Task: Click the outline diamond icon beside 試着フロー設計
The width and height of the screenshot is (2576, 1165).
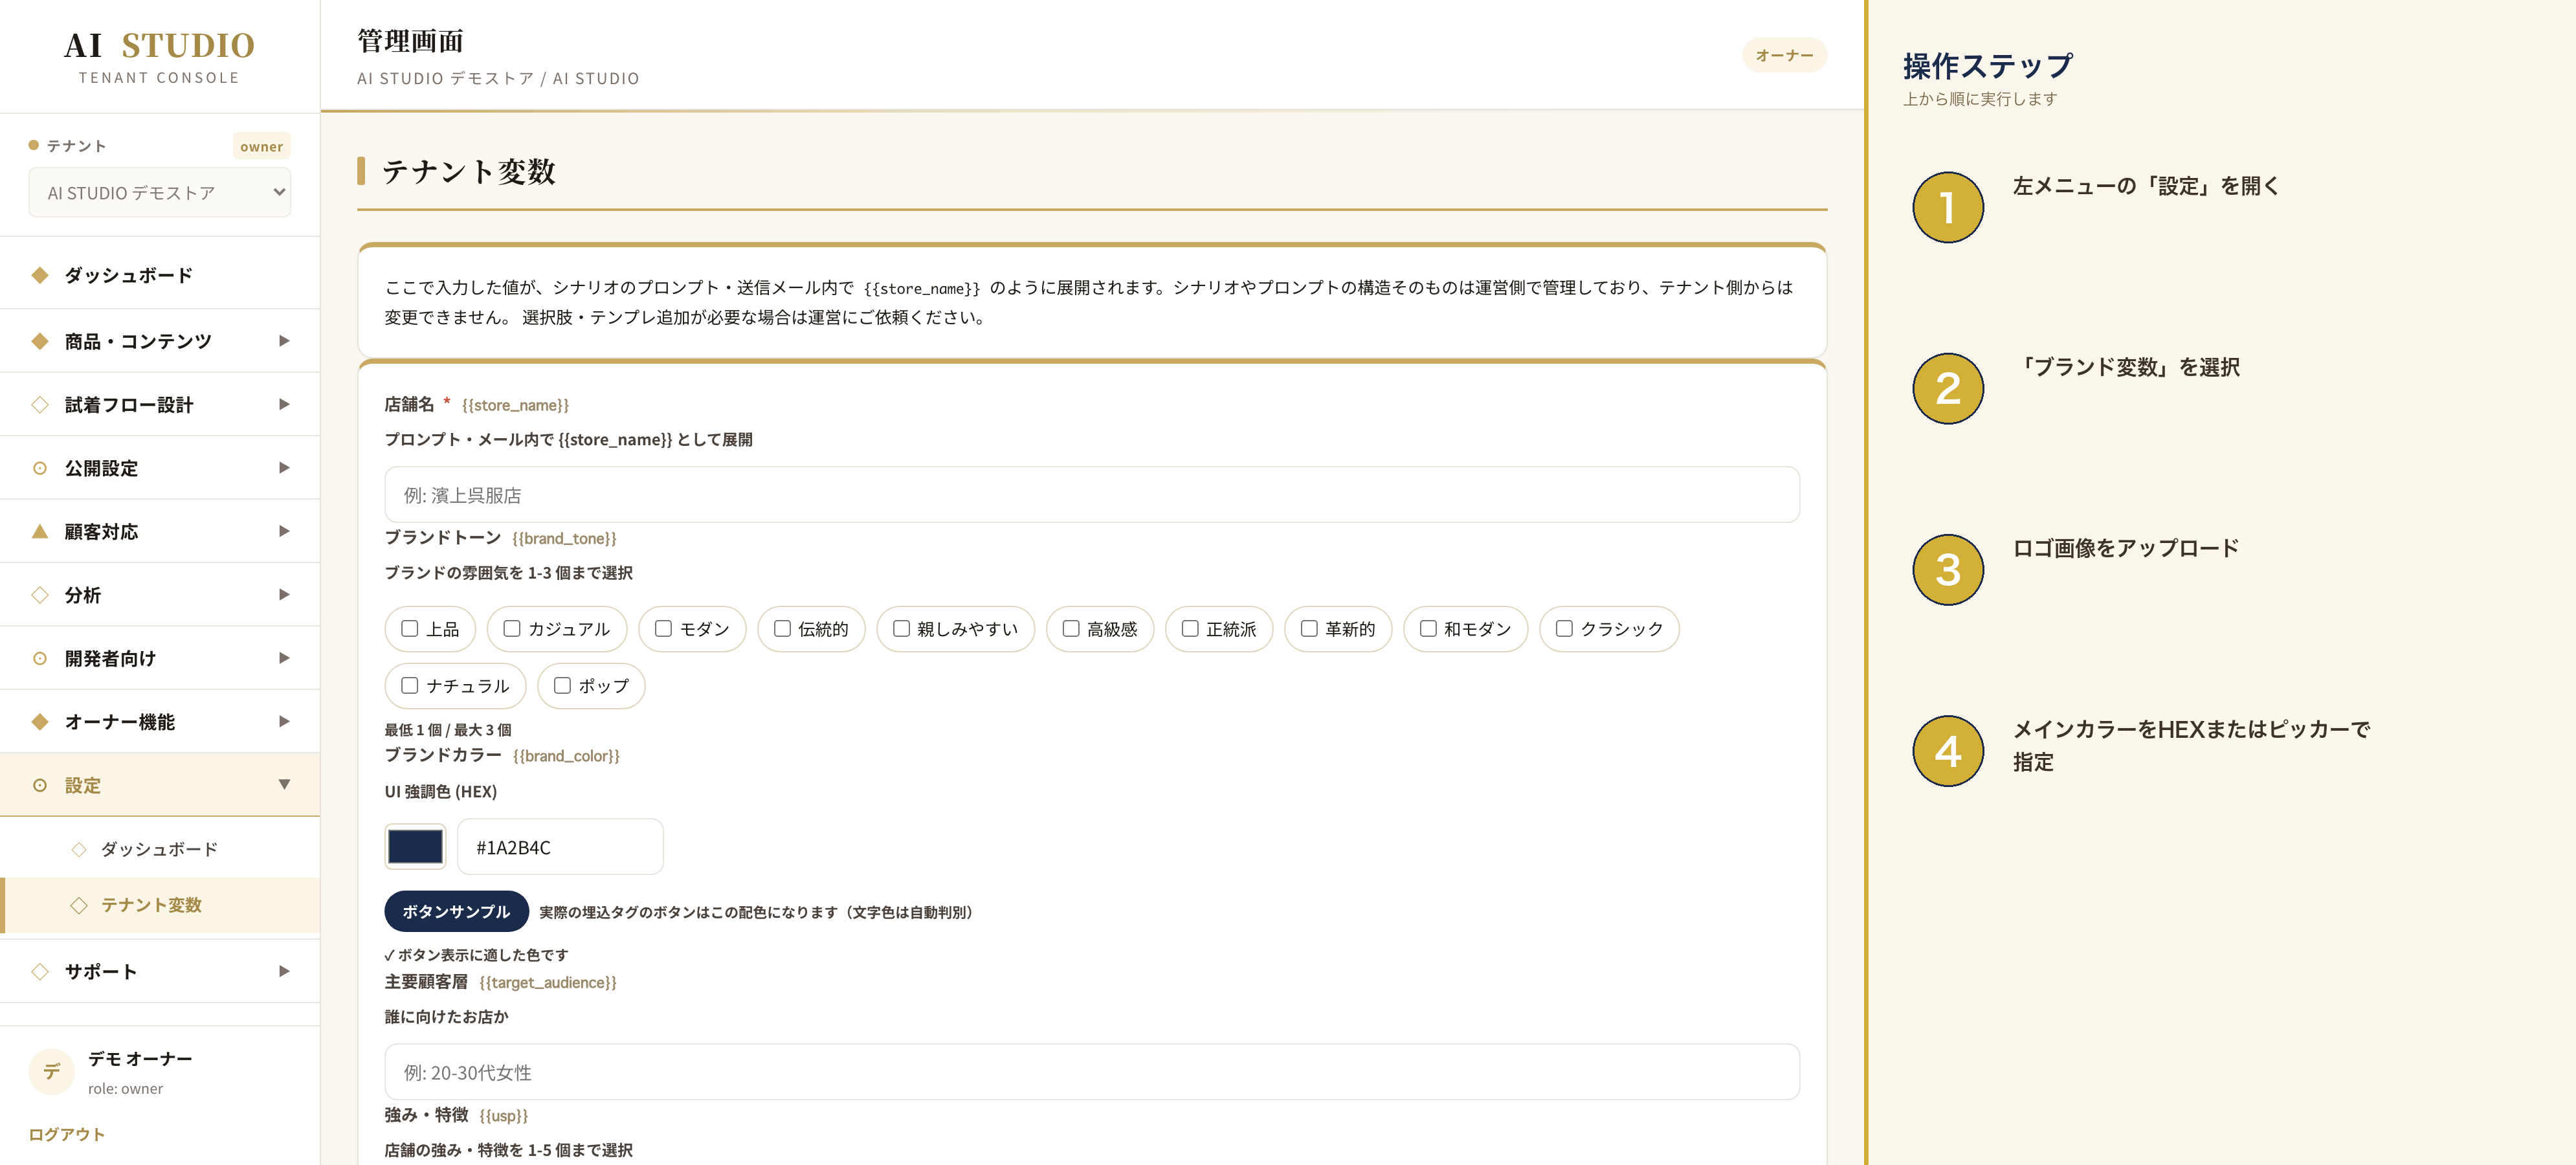Action: tap(40, 405)
